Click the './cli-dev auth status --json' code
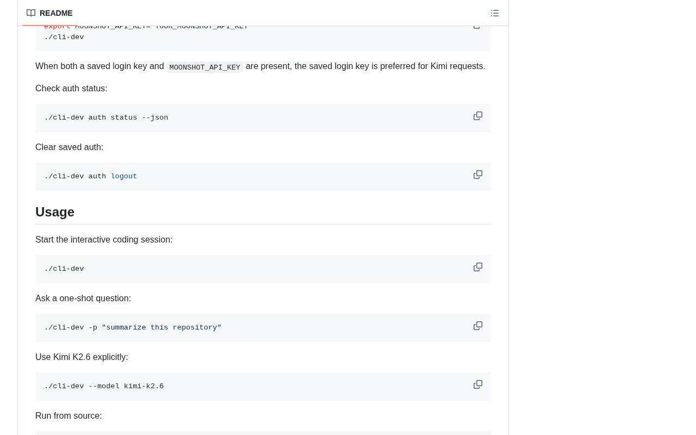 (x=106, y=117)
